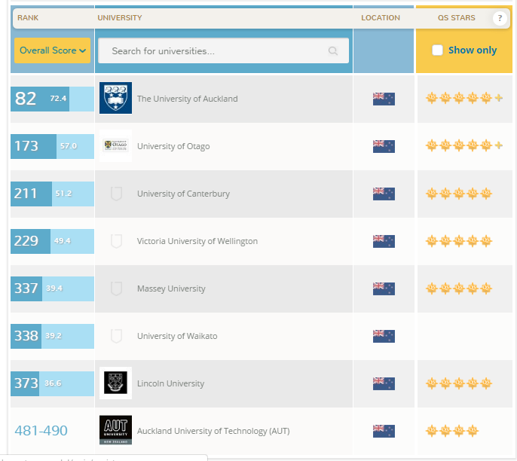Click QS stars rating for Lincoln University
The width and height of the screenshot is (517, 461).
pyautogui.click(x=459, y=383)
